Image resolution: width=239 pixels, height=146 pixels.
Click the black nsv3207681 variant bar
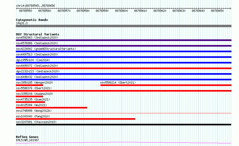click(x=124, y=125)
